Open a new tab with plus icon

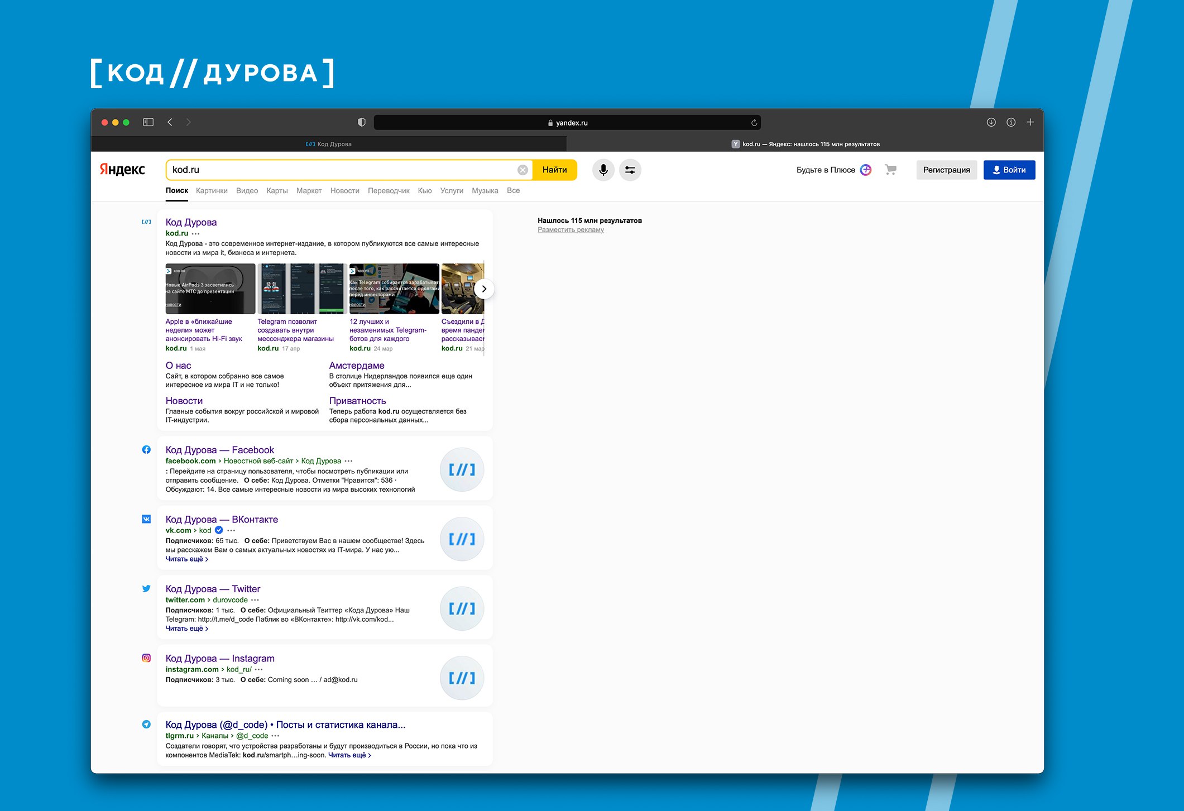1030,122
